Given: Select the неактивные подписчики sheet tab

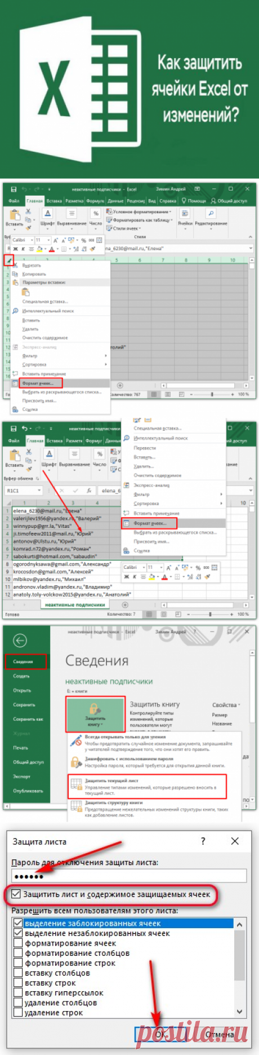Looking at the screenshot, I should point(75,604).
